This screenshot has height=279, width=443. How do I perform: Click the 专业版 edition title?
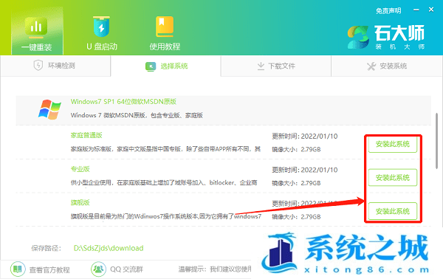coord(80,169)
